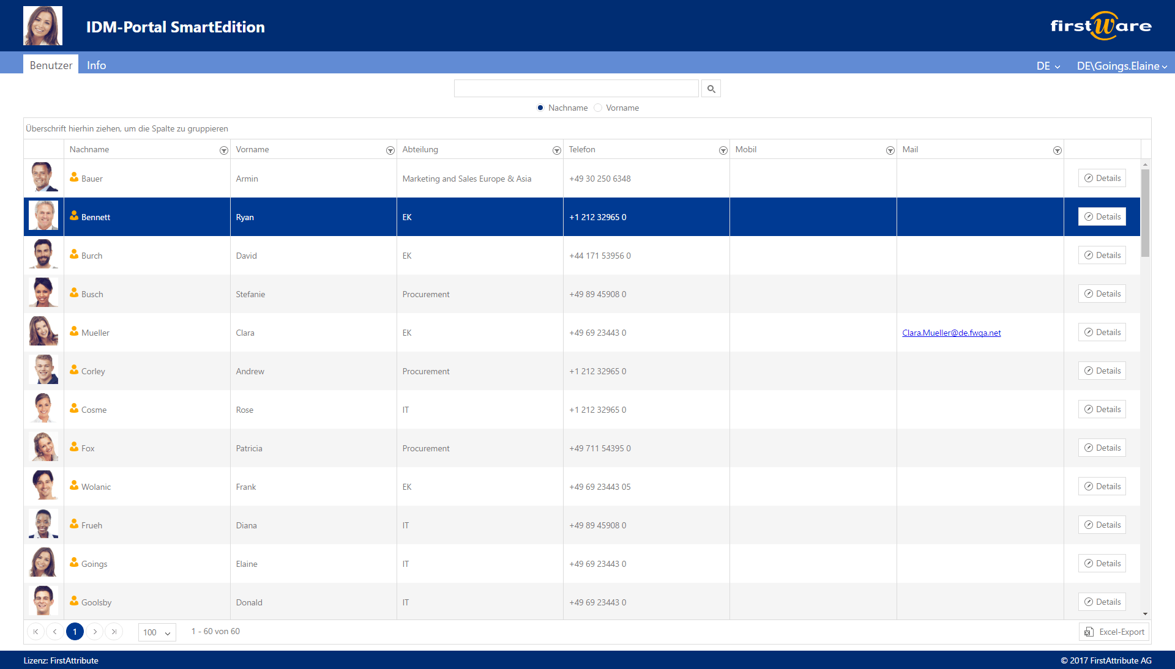Open the Clara.Mueller@de.fwqa.net mail link
1175x669 pixels.
951,333
